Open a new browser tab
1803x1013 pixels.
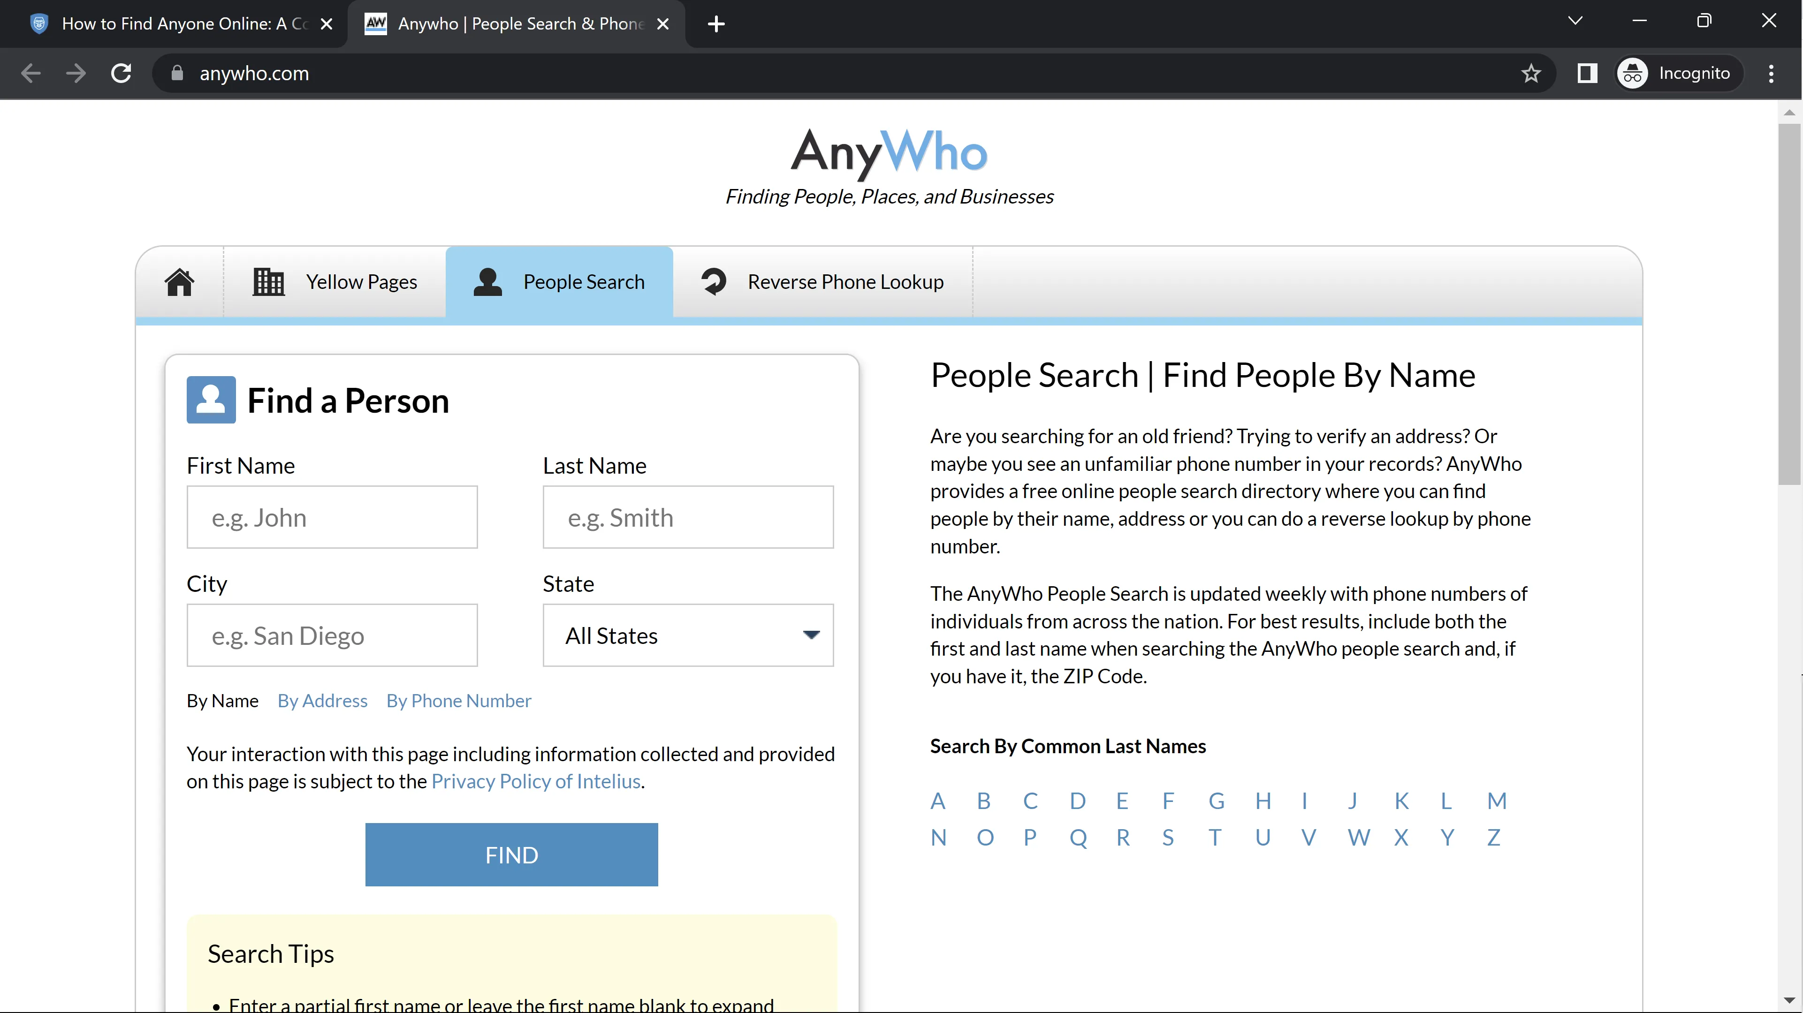pyautogui.click(x=715, y=24)
